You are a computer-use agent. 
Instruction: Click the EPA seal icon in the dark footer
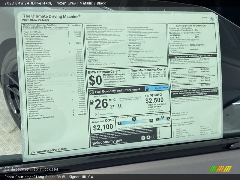pyautogui.click(x=143, y=138)
